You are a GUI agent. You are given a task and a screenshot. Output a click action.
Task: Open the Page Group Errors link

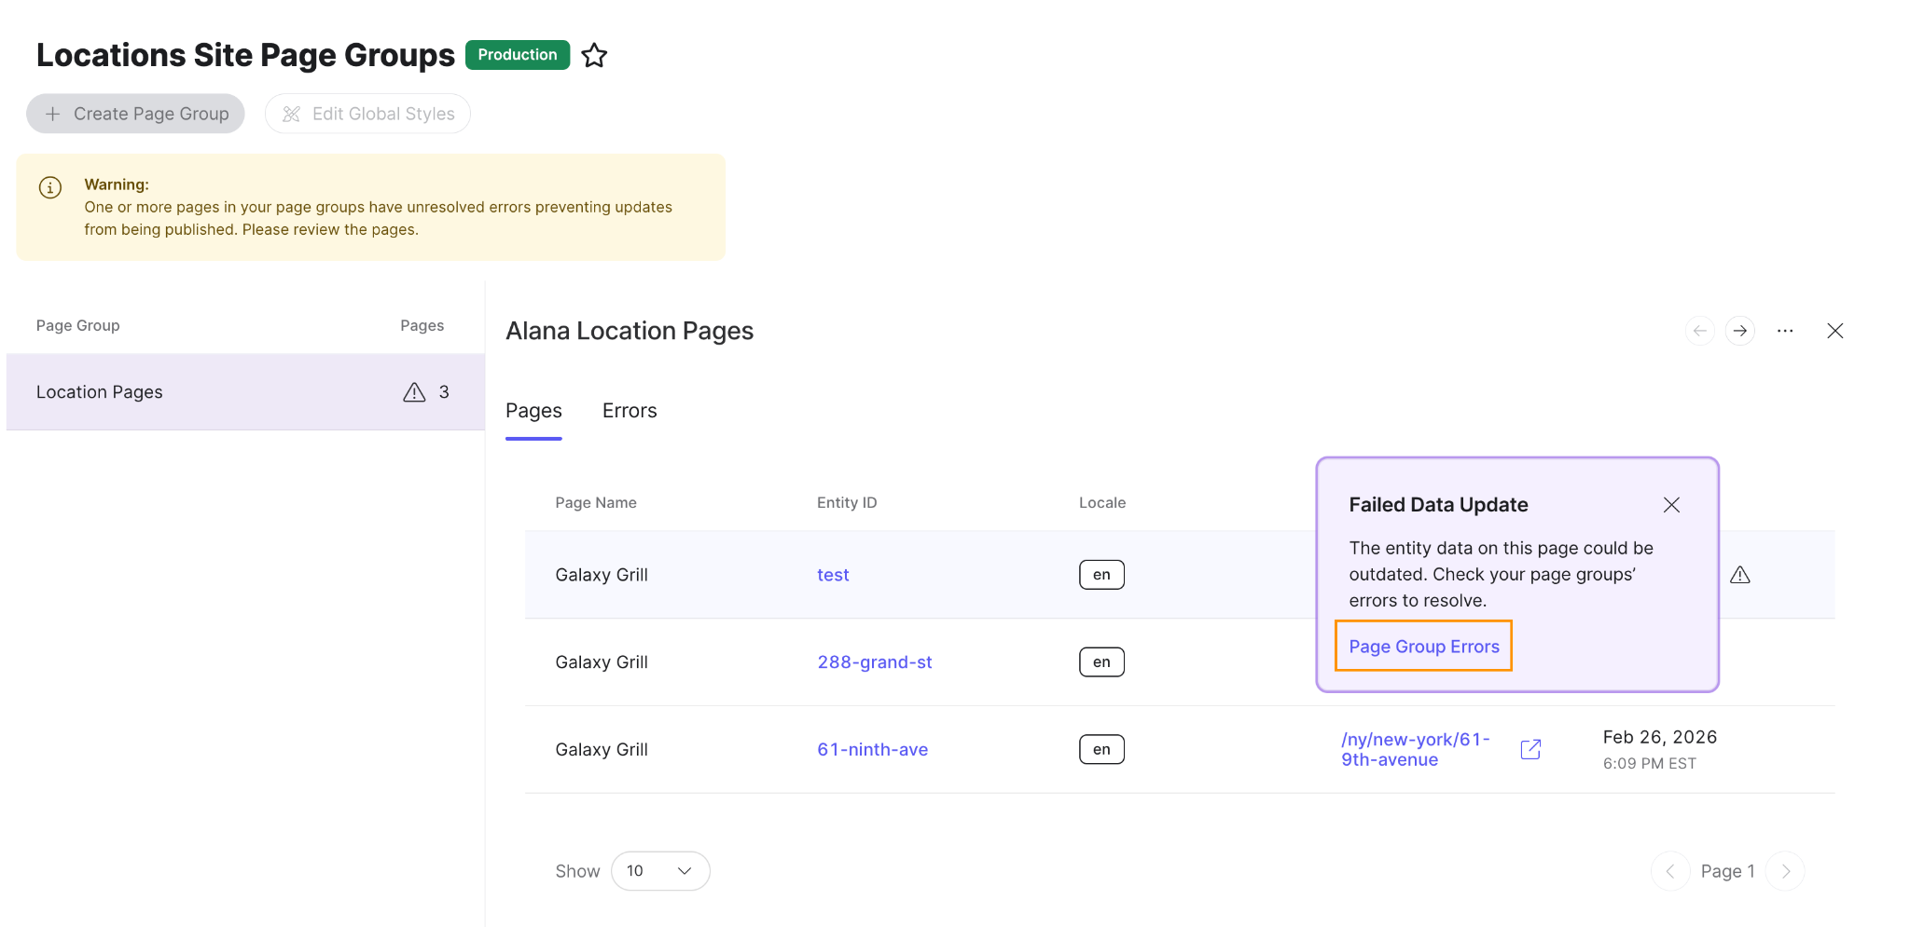(x=1423, y=647)
